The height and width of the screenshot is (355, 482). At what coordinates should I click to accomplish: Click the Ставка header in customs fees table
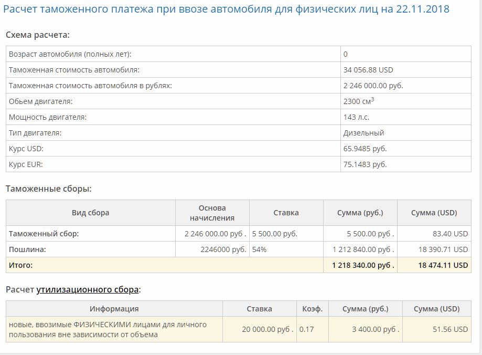[x=286, y=213]
